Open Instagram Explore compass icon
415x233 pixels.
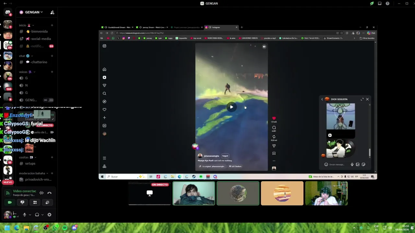point(104,102)
